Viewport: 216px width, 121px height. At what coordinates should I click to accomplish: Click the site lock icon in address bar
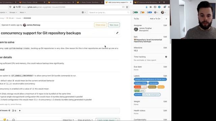click(14, 7)
